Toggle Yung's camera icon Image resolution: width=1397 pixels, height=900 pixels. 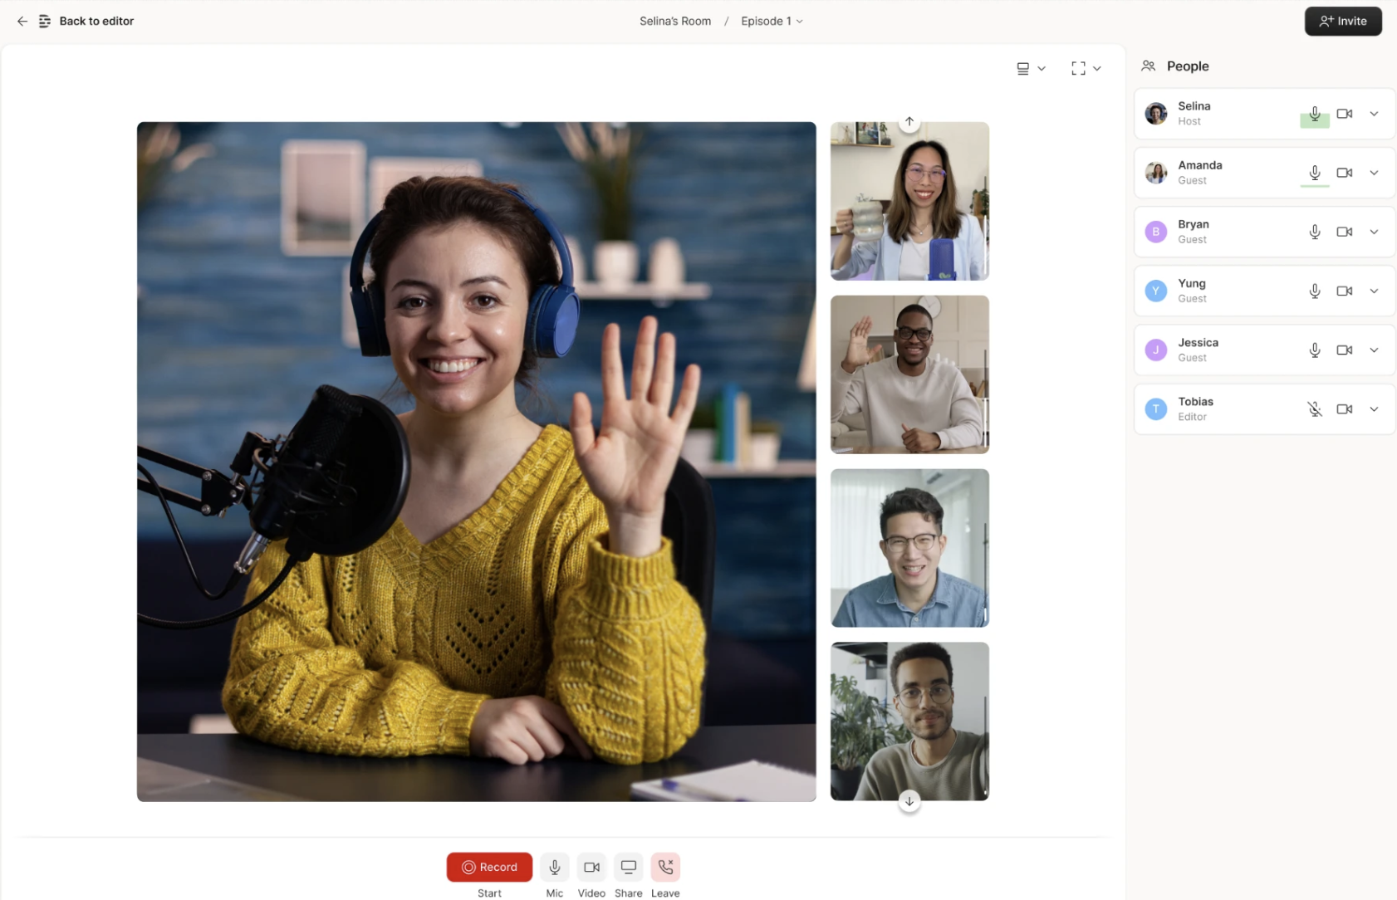pyautogui.click(x=1344, y=291)
